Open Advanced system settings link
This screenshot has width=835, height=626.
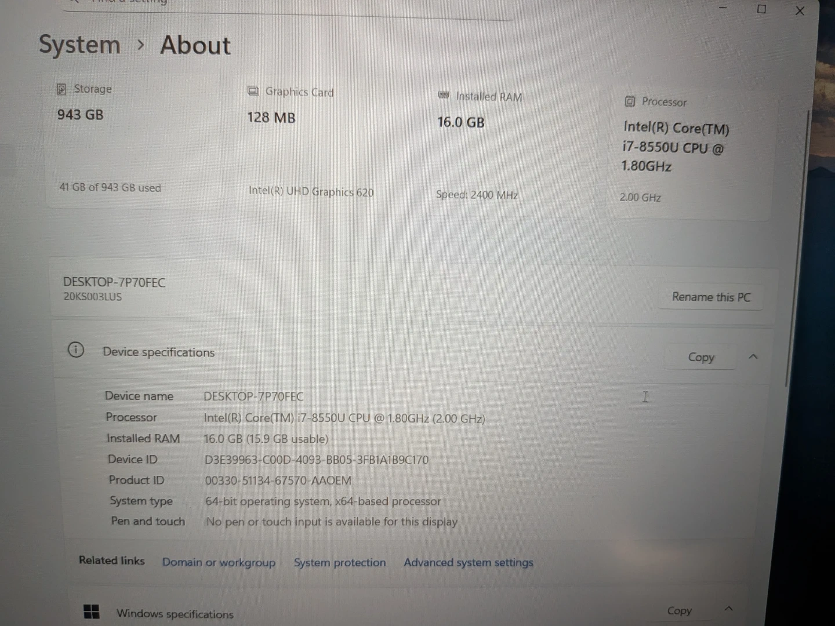pyautogui.click(x=468, y=562)
